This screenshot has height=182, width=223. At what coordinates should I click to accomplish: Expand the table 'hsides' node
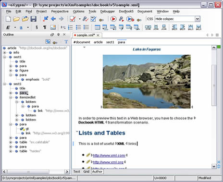11,151
